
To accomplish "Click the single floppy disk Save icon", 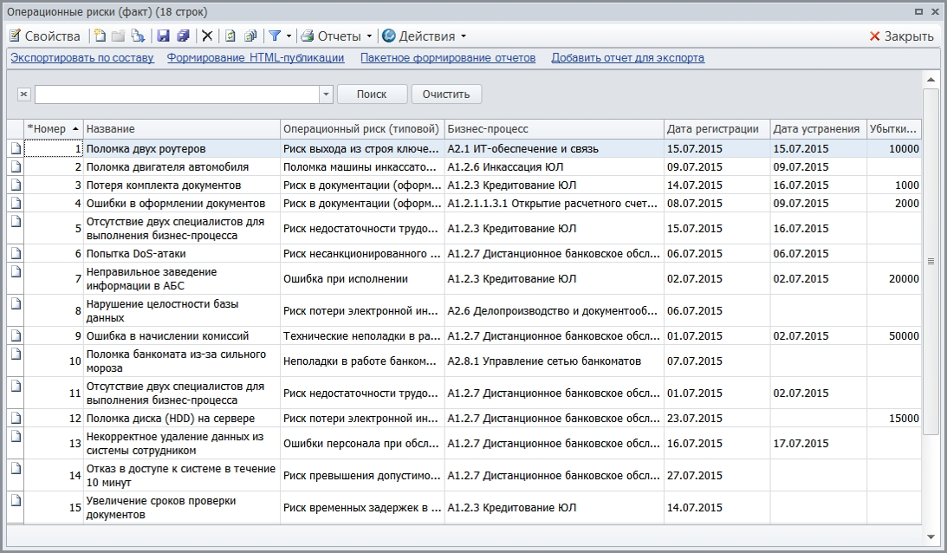I will [x=163, y=36].
